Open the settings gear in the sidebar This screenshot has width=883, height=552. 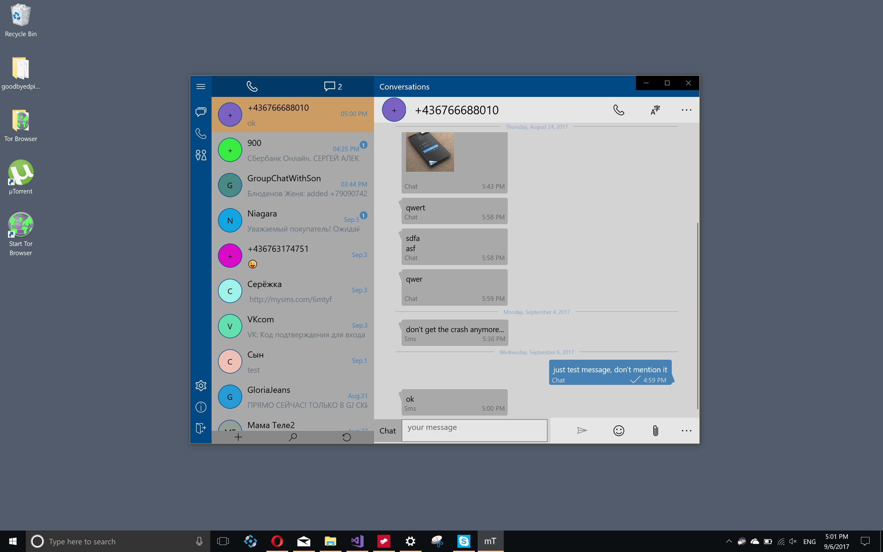pos(201,385)
